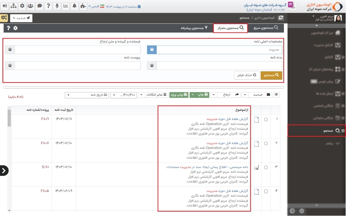346x216 pixels.
Task: Click the microphone icon in the toolbar
Action: point(57,5)
